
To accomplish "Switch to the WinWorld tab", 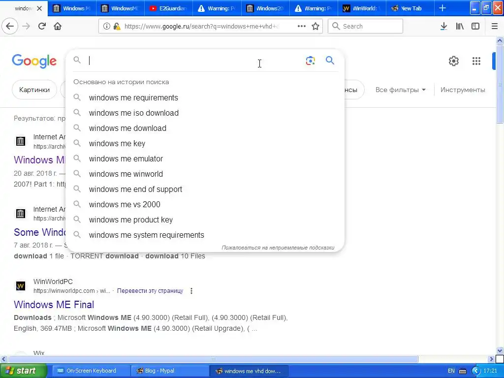I will click(x=362, y=8).
